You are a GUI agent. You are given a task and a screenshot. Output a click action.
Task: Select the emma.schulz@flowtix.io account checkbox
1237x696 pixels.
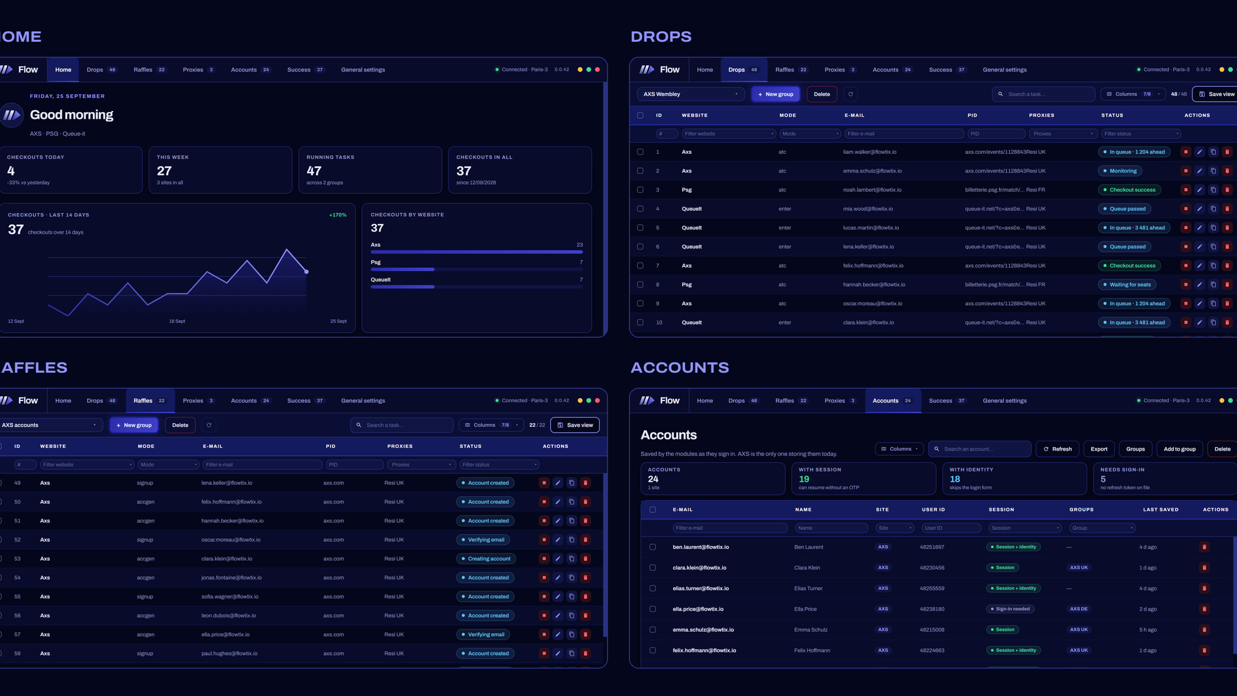coord(653,630)
